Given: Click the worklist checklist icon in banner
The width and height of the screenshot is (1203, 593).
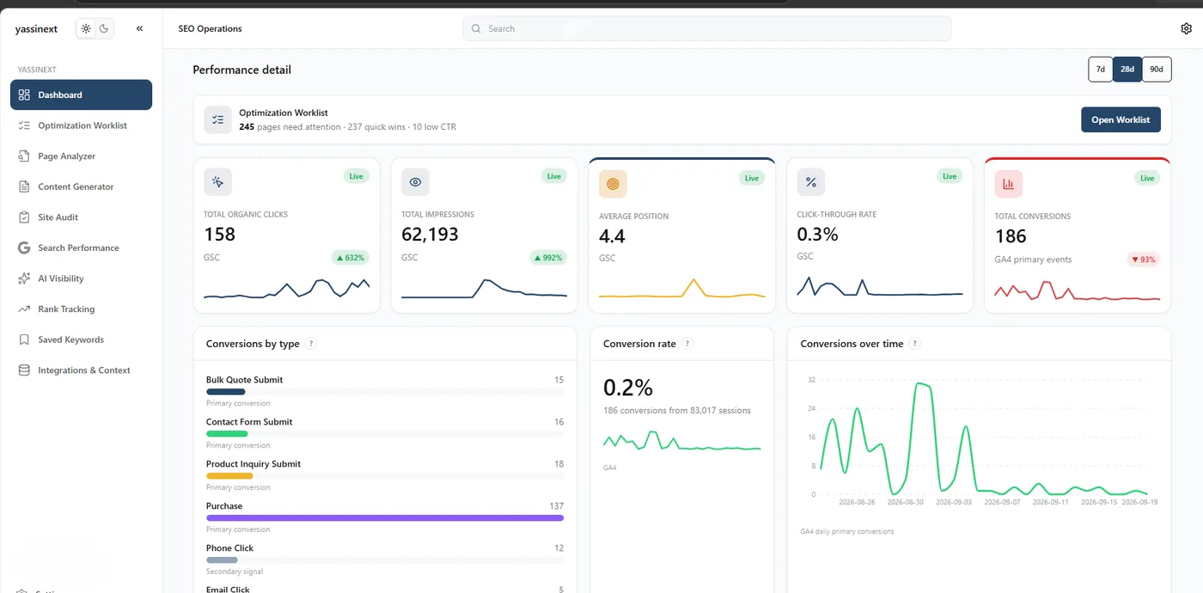Looking at the screenshot, I should [217, 120].
